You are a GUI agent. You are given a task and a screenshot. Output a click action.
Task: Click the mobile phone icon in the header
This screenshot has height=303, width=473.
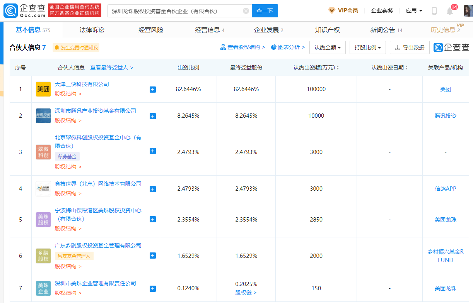coord(434,11)
